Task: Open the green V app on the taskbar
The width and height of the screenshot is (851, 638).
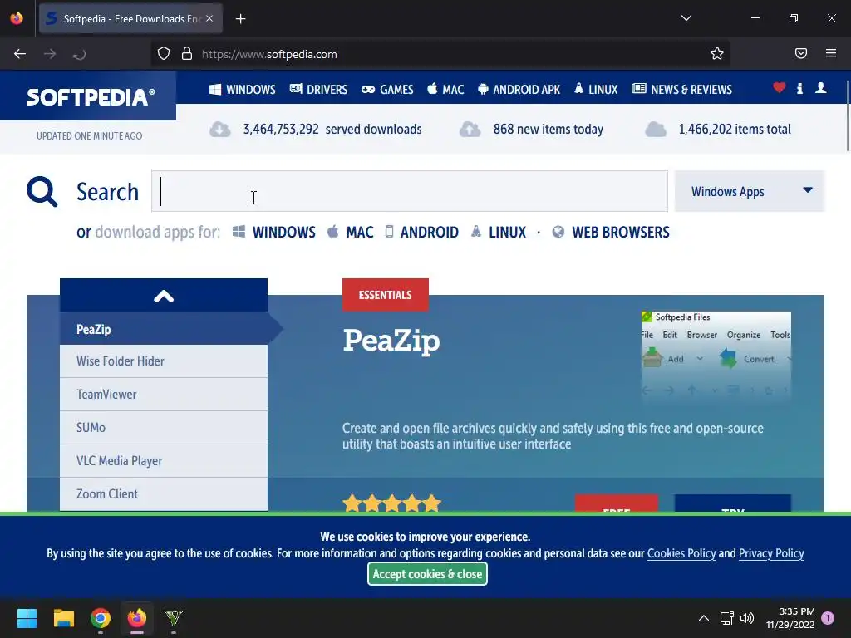Action: pos(174,618)
